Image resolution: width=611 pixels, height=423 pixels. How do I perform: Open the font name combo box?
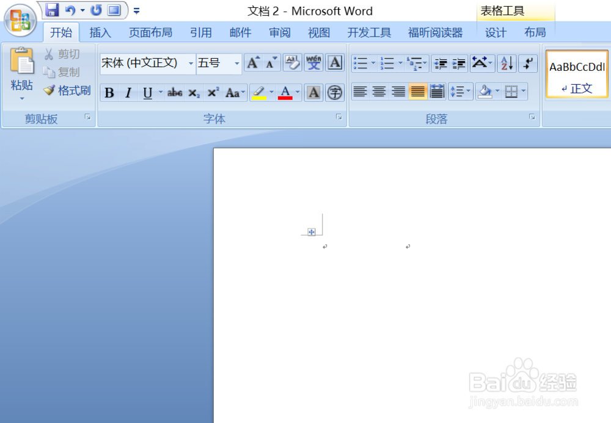point(148,63)
